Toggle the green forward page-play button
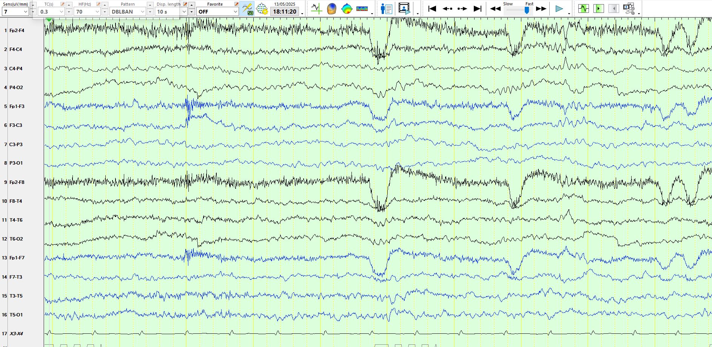The width and height of the screenshot is (712, 347). 598,8
